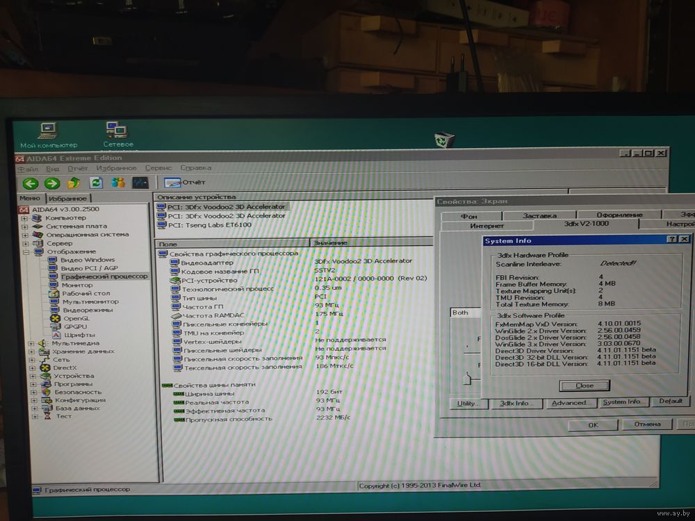This screenshot has height=521, width=695.
Task: Select the Recycle Bin icon on the desktop
Action: click(x=443, y=140)
